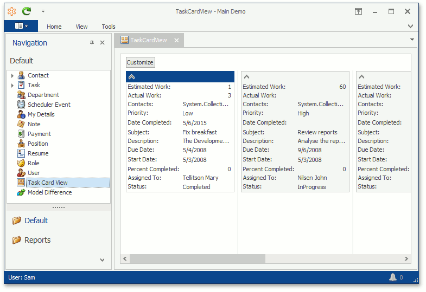Select Contact in the navigation tree
Image resolution: width=426 pixels, height=292 pixels.
(x=39, y=75)
